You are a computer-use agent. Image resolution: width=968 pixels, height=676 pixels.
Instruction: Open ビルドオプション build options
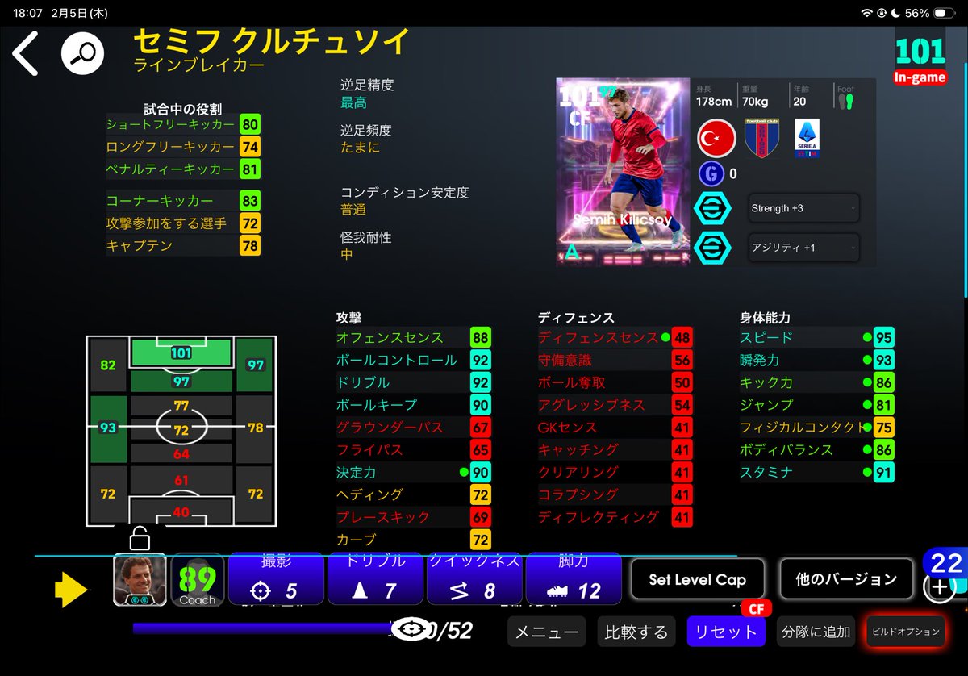pyautogui.click(x=905, y=632)
